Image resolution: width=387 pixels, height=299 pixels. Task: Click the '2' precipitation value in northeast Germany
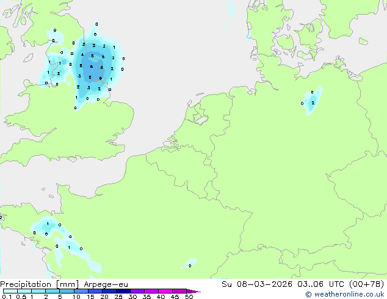coord(313,103)
